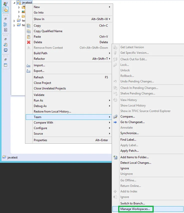Expand the first test project node

pyautogui.click(x=14, y=21)
